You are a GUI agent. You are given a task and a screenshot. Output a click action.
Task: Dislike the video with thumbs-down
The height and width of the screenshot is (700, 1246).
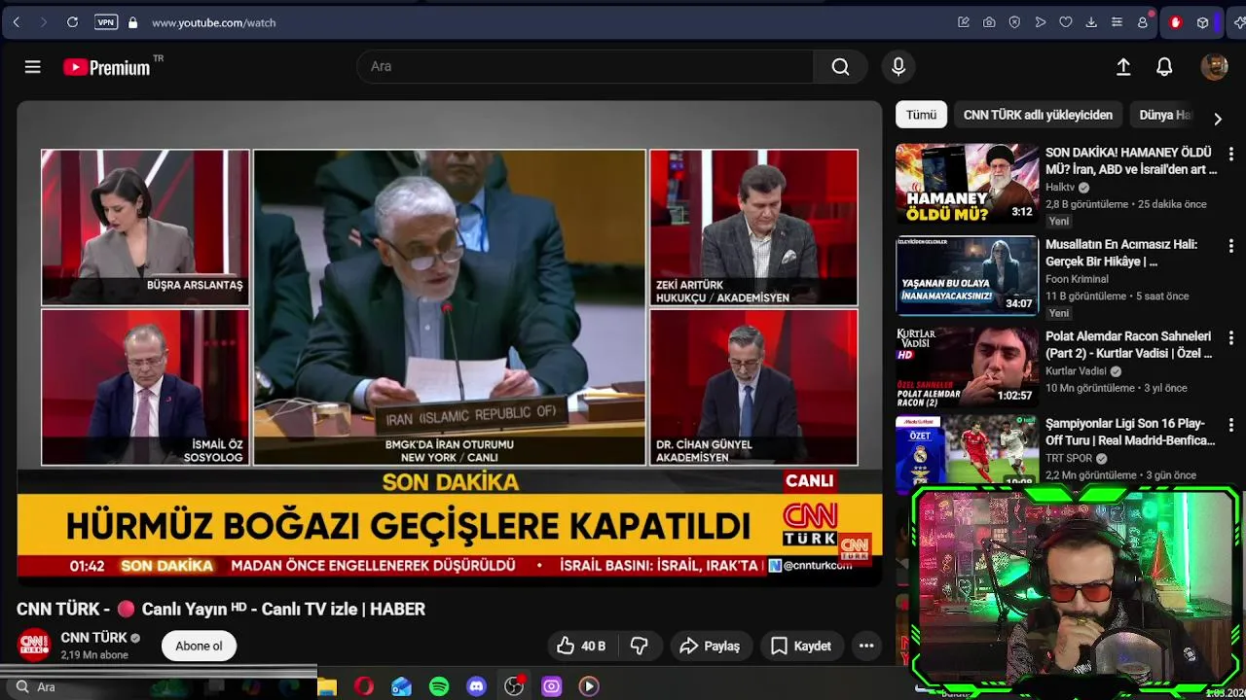pos(640,646)
